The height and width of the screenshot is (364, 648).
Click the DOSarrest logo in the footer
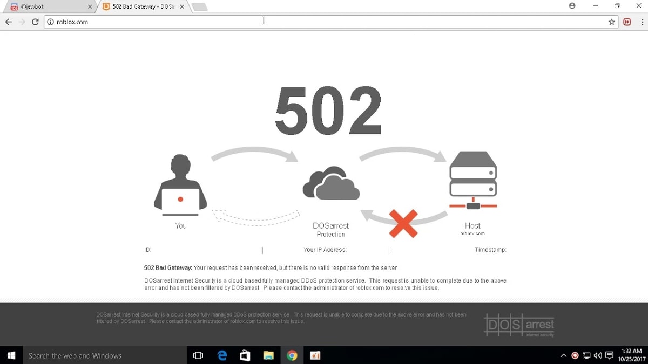[519, 325]
